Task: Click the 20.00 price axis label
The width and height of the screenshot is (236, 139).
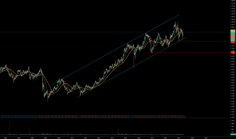Action: (233, 106)
